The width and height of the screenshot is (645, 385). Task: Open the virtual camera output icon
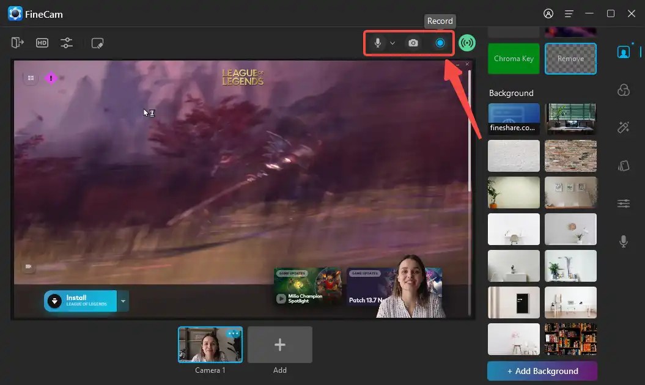click(x=17, y=43)
